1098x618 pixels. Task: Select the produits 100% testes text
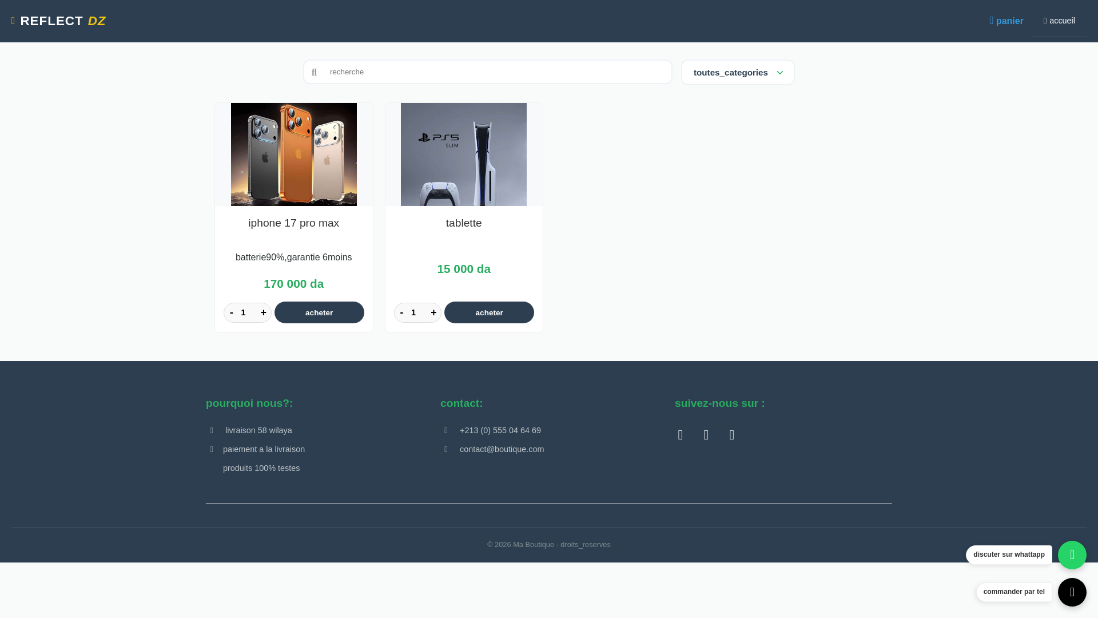pos(261,468)
